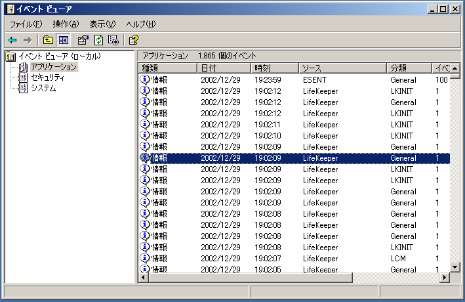Sort by the 種類 column header

coord(168,68)
